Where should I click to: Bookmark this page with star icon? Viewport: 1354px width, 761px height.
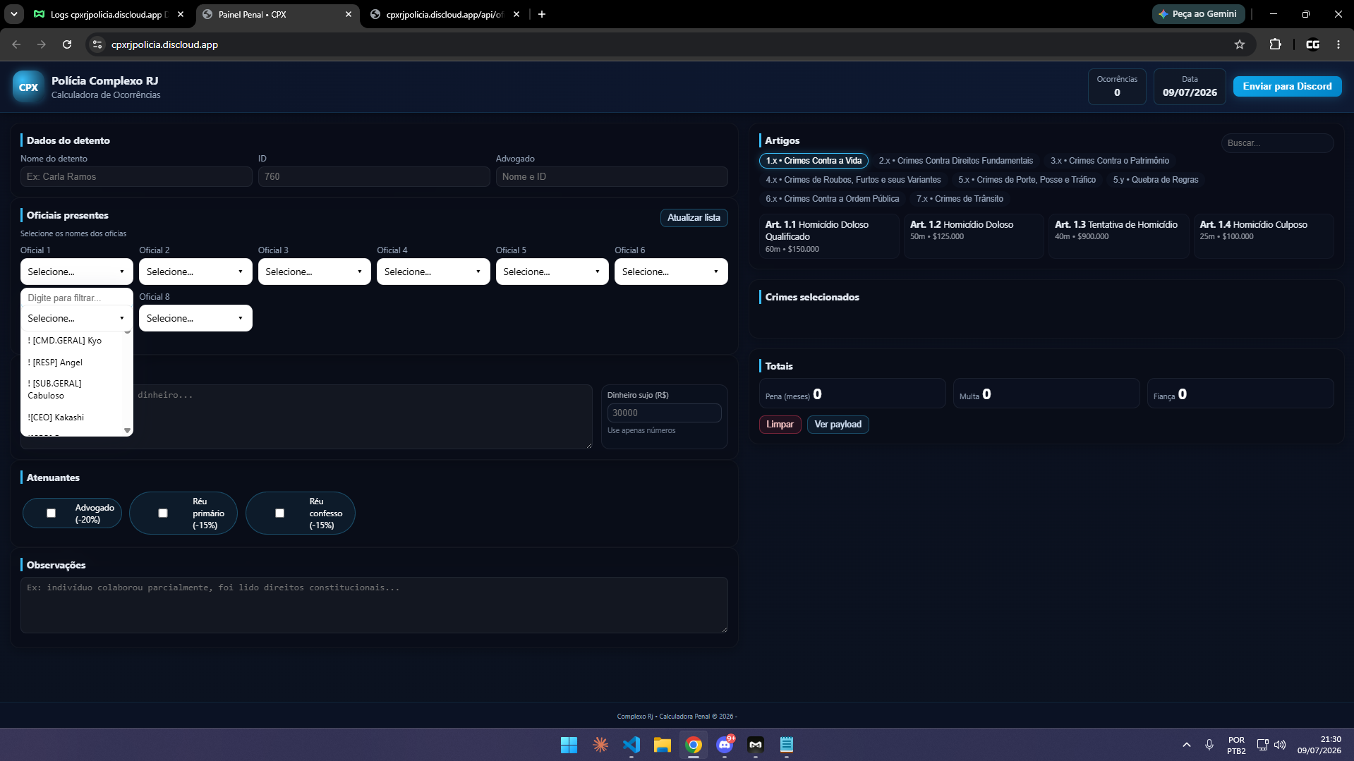pyautogui.click(x=1240, y=44)
